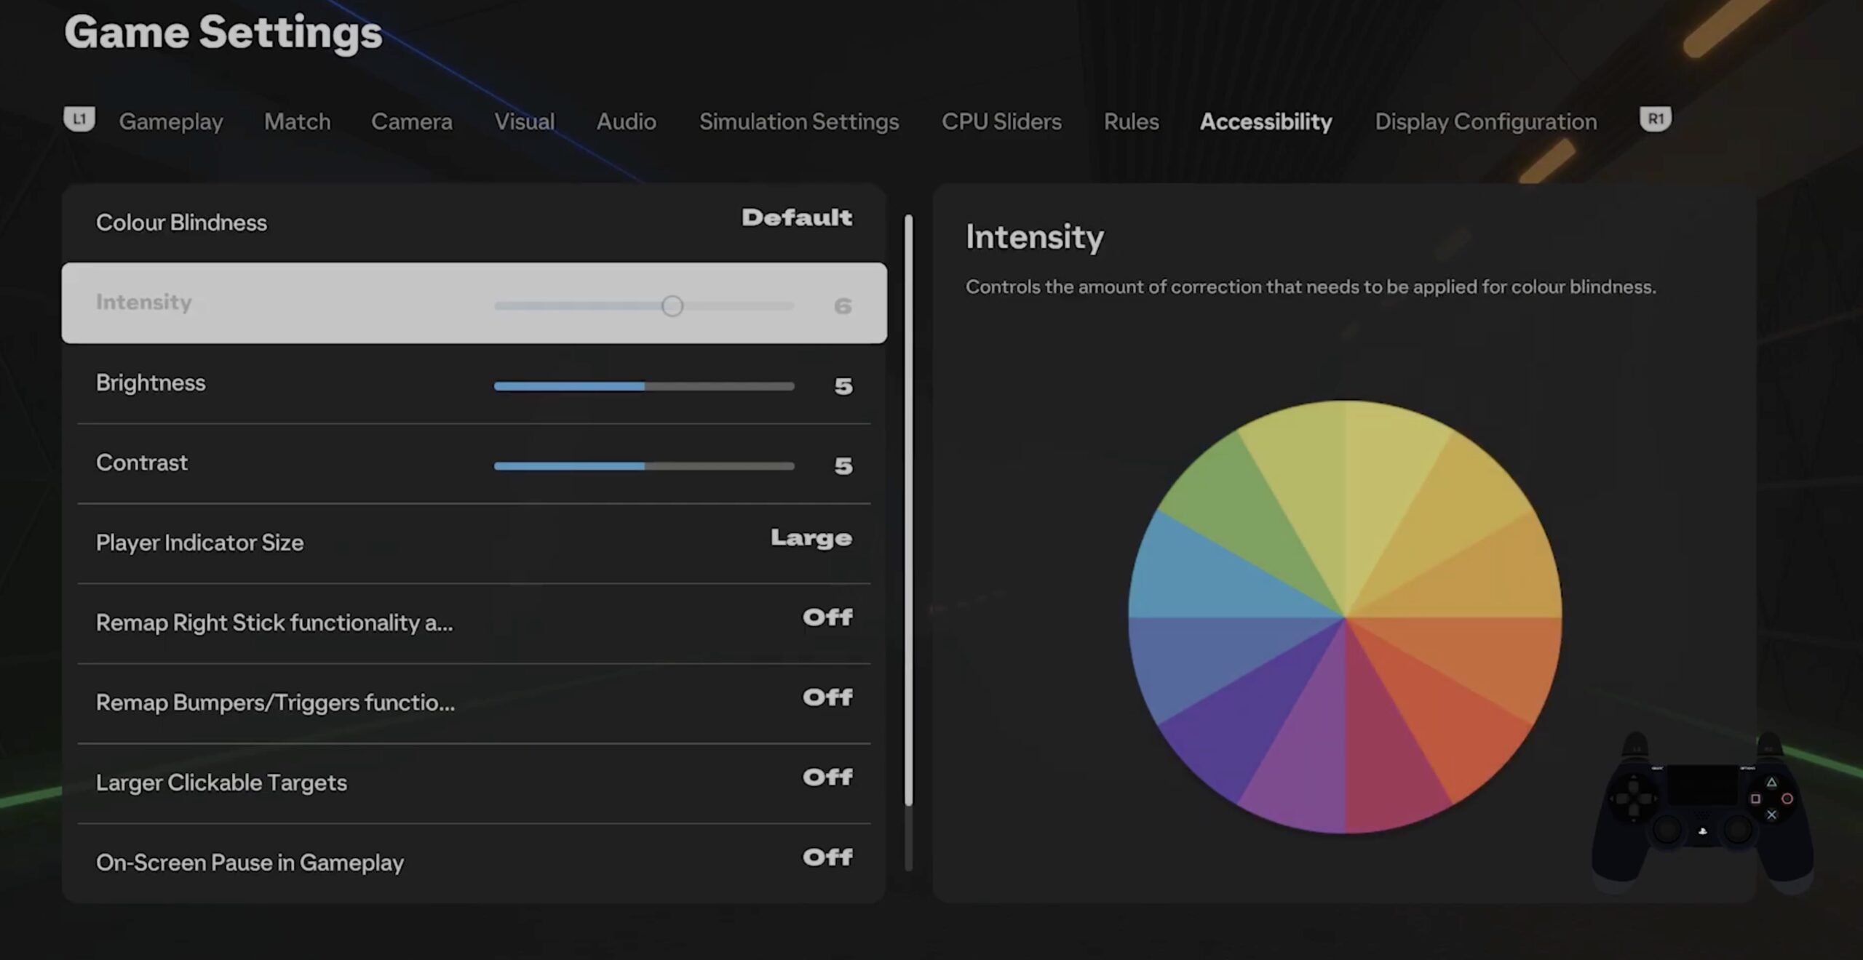1863x960 pixels.
Task: Click the R1 bumper icon
Action: [1656, 119]
